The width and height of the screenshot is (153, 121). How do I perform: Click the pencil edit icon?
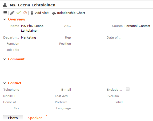(x=12, y=13)
